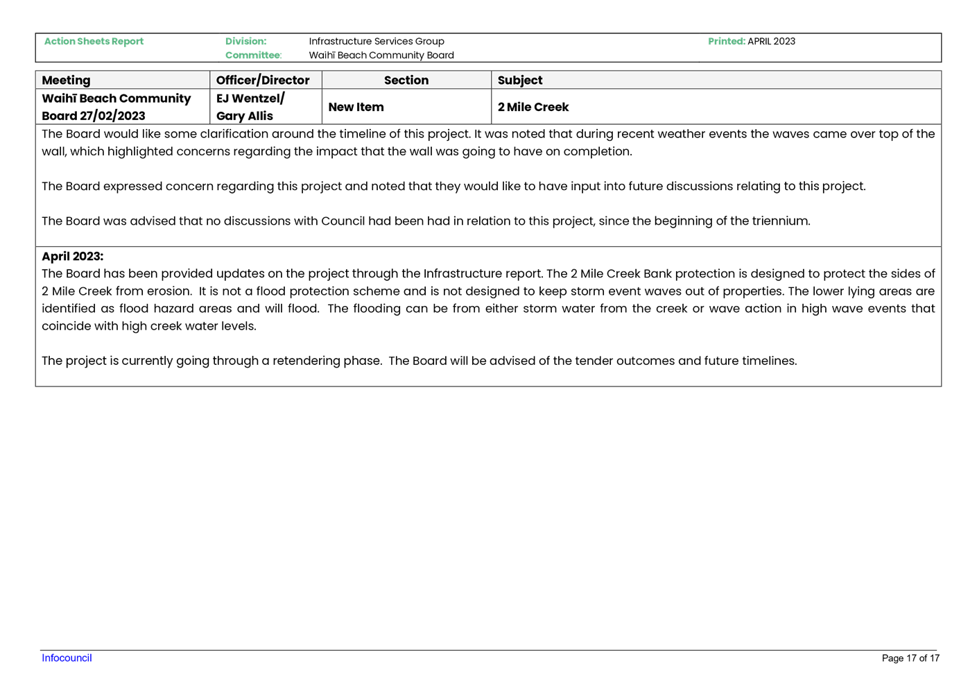977x691 pixels.
Task: Click the 'Action Sheets Report' heading
Action: (94, 42)
